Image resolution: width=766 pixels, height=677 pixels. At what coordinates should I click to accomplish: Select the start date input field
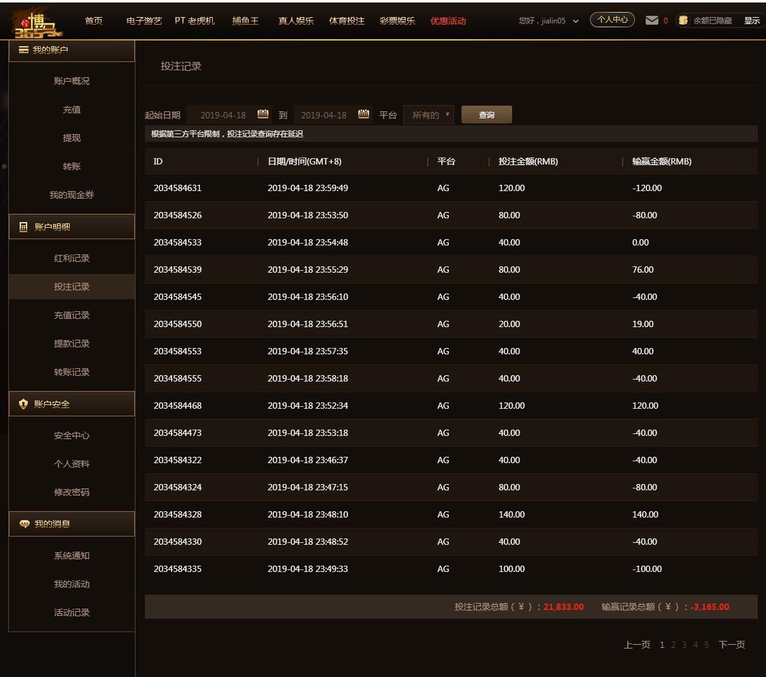pyautogui.click(x=230, y=115)
